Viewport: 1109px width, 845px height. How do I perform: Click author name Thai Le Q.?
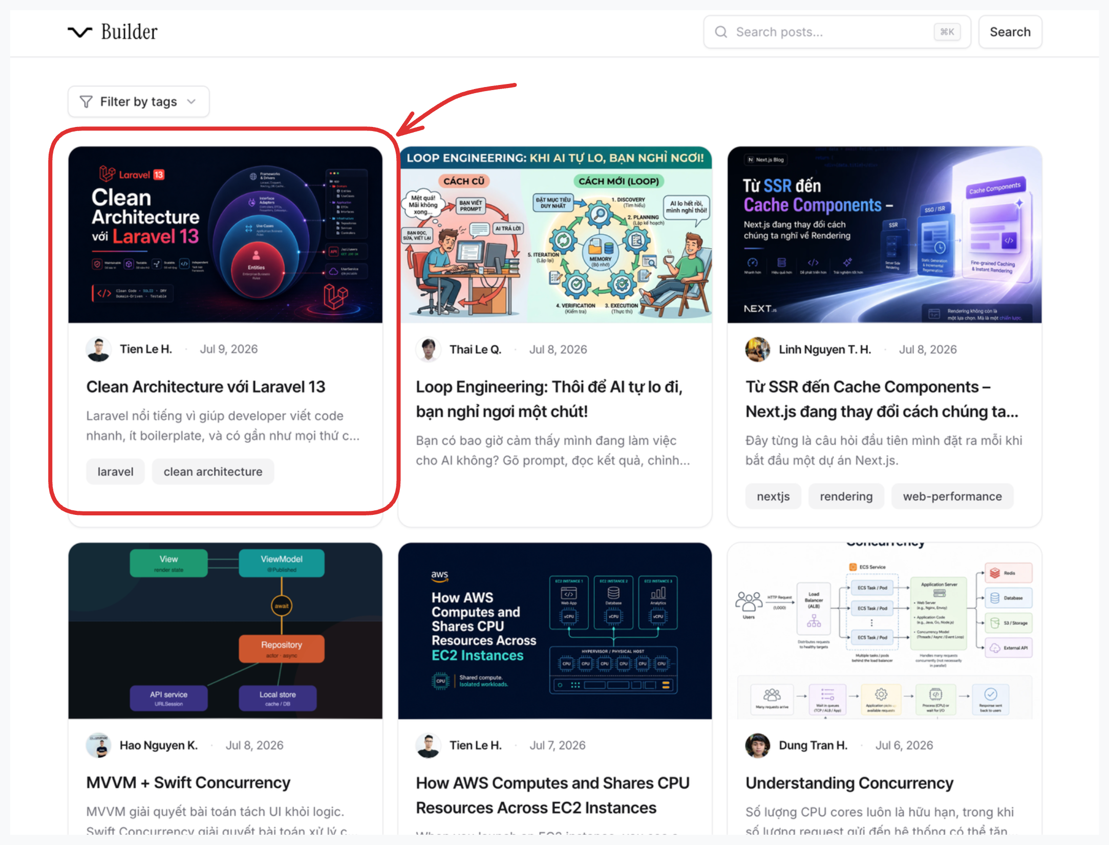coord(476,350)
